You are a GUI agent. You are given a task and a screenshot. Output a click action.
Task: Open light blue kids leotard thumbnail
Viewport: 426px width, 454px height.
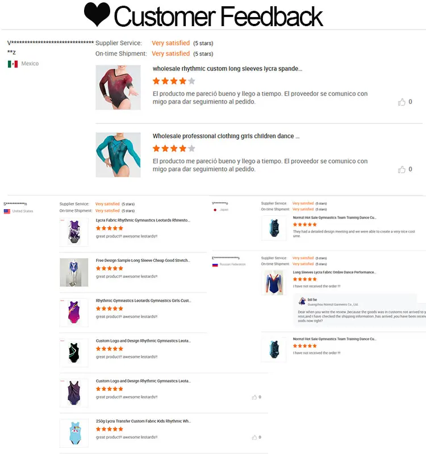[x=74, y=433]
